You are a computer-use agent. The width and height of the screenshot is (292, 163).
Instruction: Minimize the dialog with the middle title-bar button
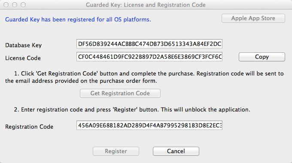point(15,5)
